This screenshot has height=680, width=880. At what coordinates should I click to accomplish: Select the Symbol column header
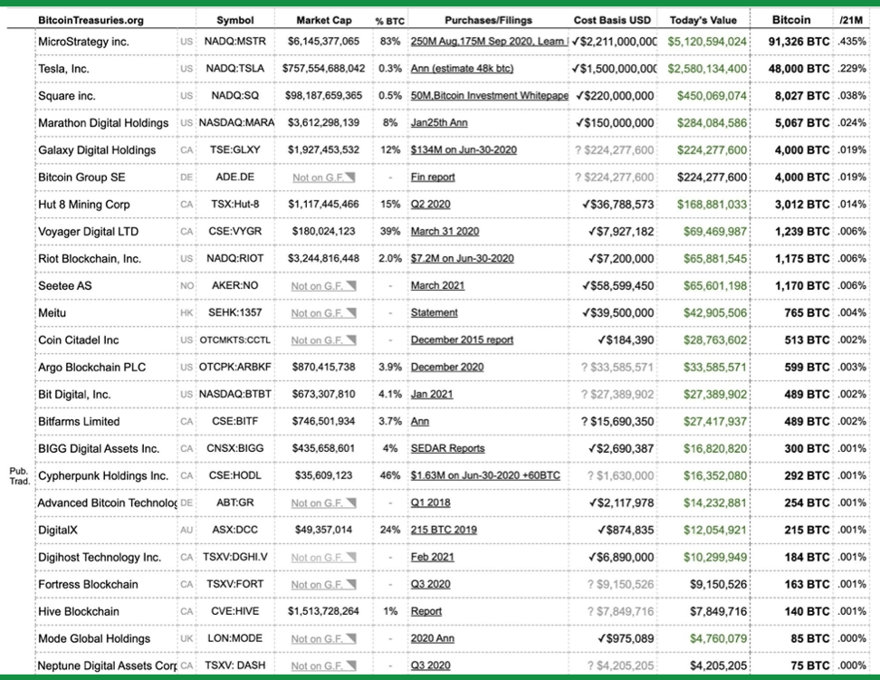click(235, 20)
